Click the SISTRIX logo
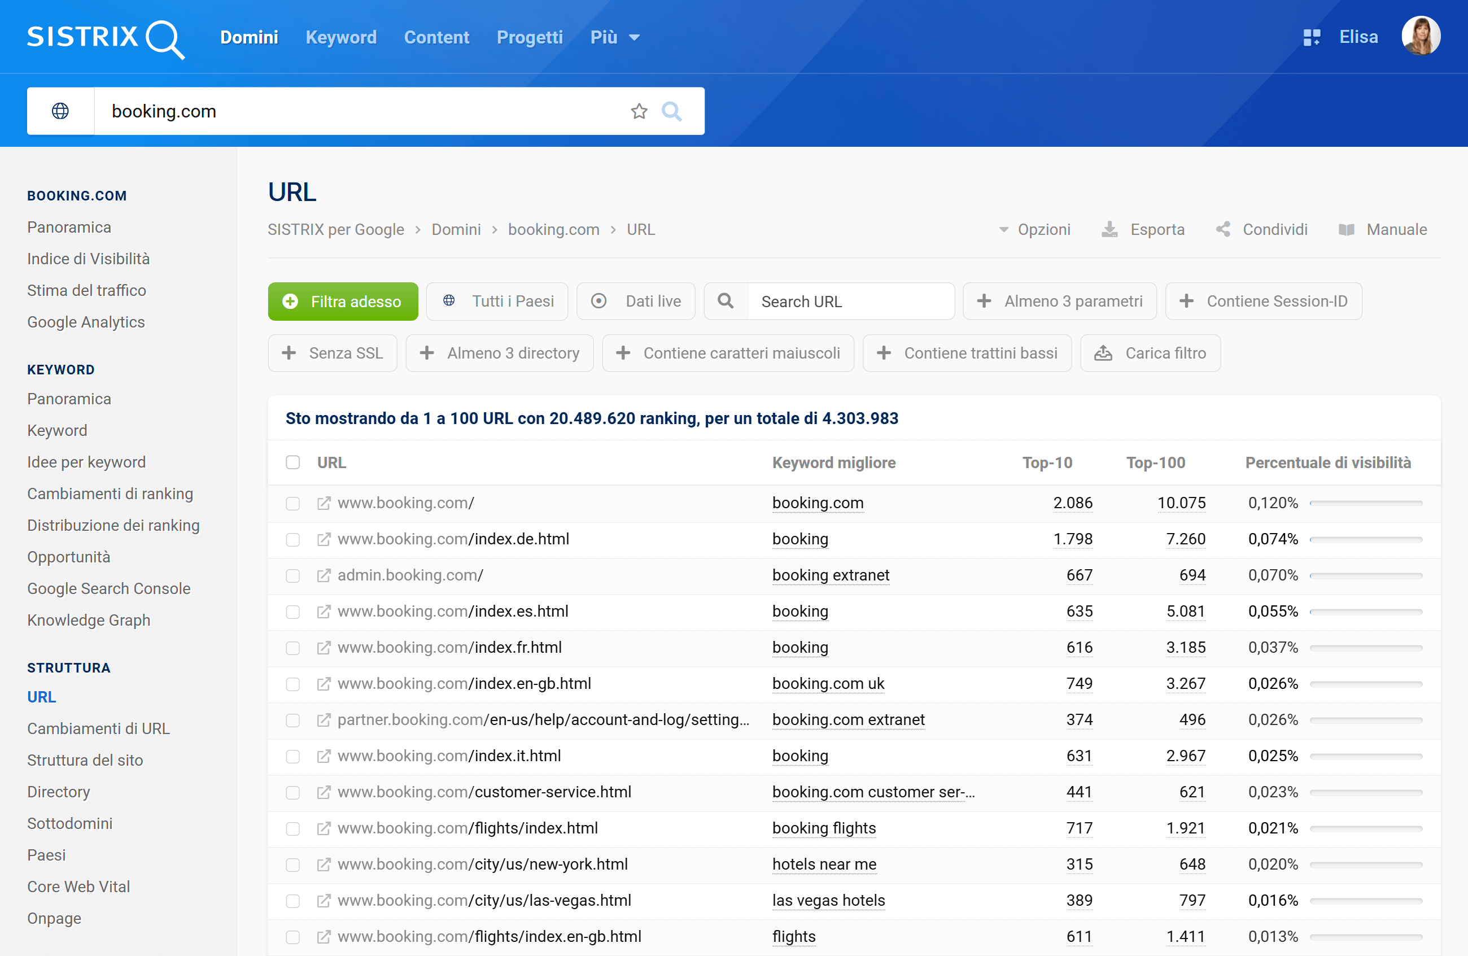This screenshot has width=1468, height=956. point(106,38)
